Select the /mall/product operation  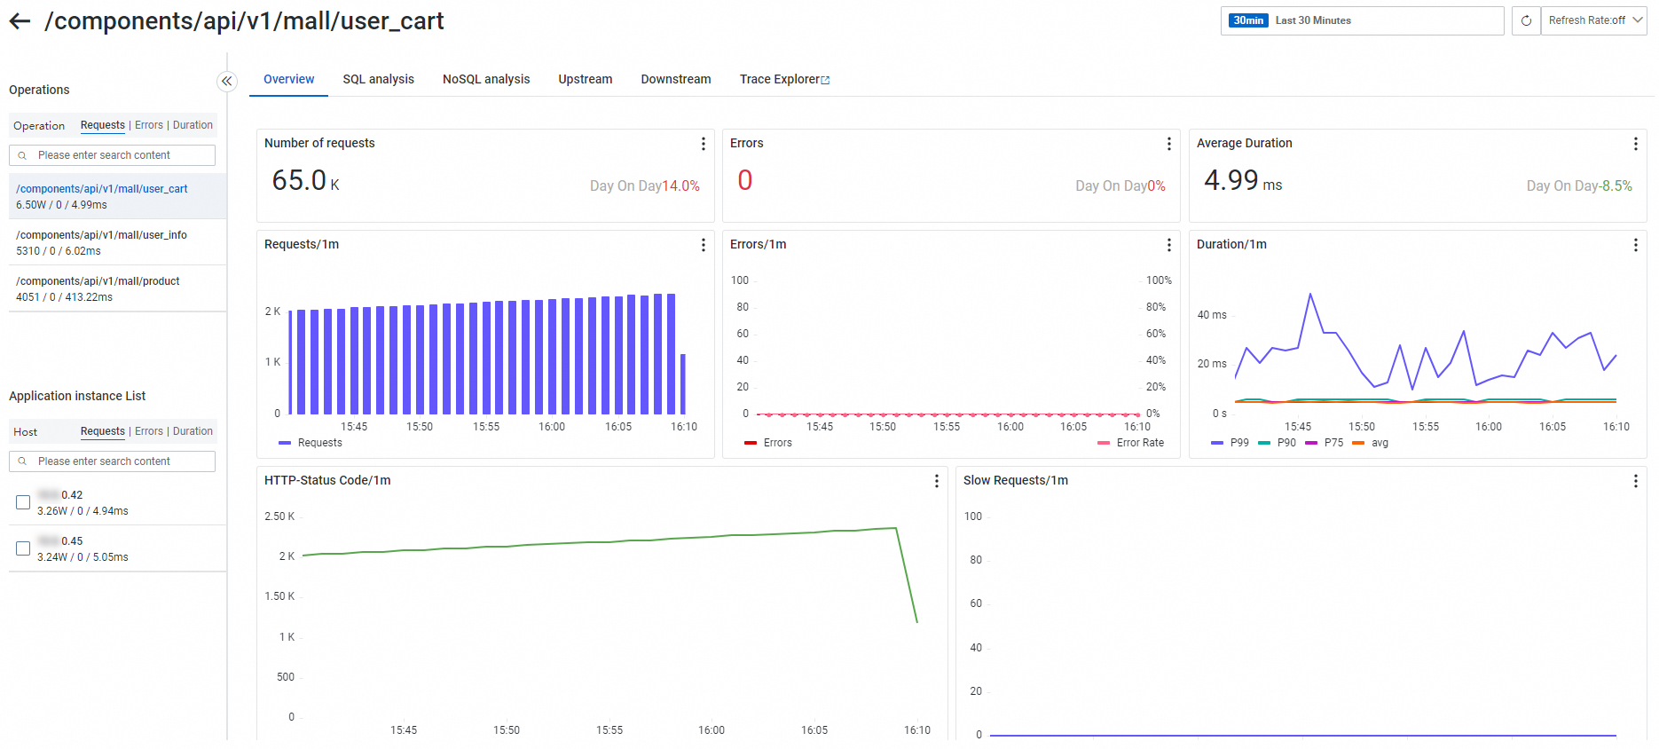coord(117,288)
